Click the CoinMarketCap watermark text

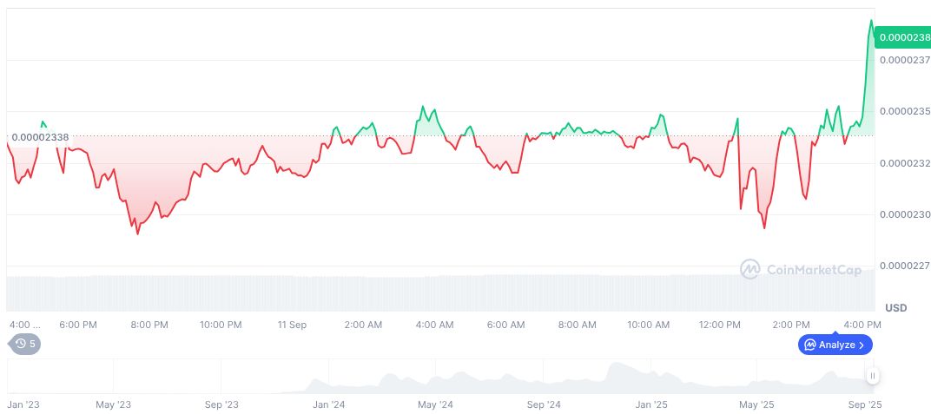point(814,270)
